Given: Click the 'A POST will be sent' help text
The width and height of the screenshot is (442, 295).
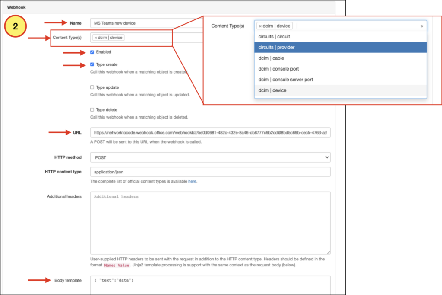Looking at the screenshot, I should [146, 142].
